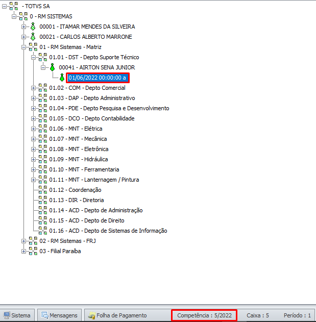This screenshot has height=322, width=316.
Task: Expand 01.10 - MNT - Ferramentaria
Action: click(33, 169)
